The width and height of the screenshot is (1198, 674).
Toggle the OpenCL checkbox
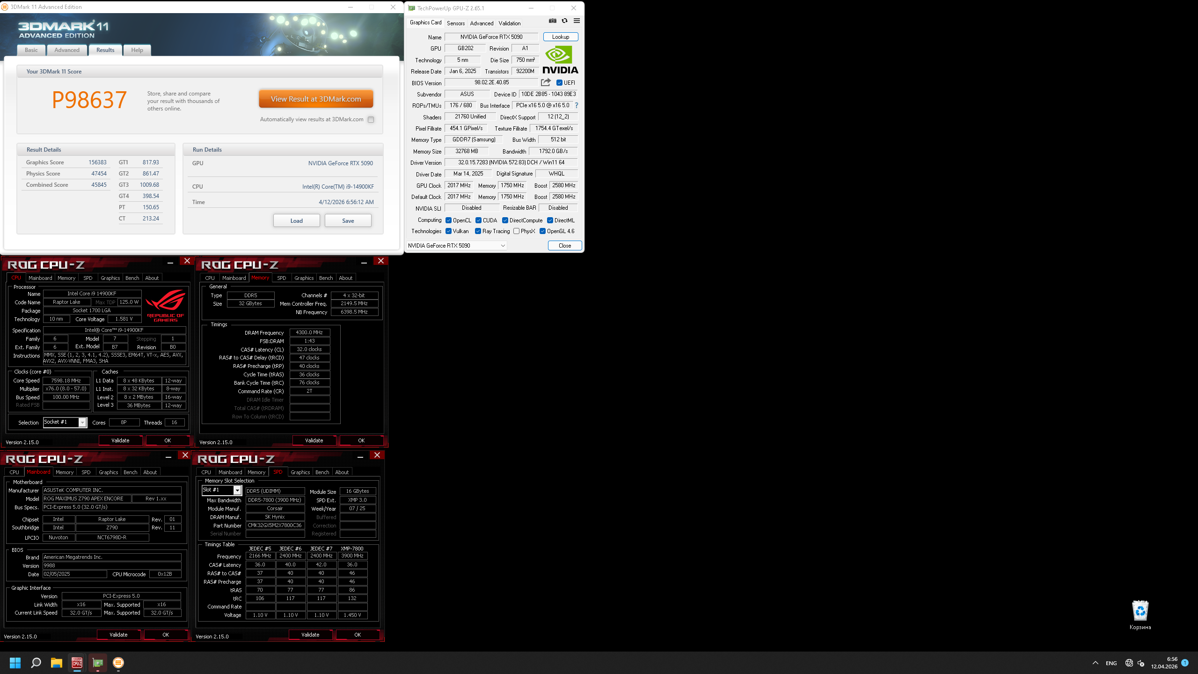point(448,220)
